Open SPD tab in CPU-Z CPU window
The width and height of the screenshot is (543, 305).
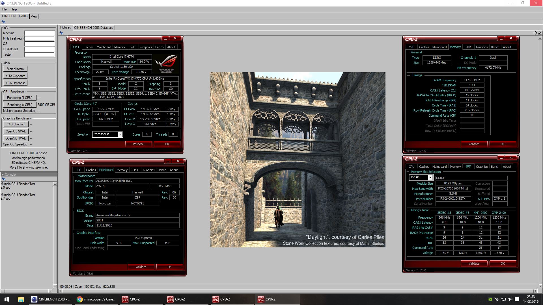132,47
